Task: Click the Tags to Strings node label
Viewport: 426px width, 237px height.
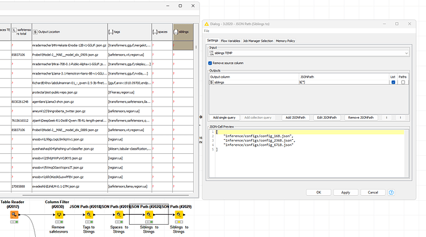Action: (x=88, y=230)
